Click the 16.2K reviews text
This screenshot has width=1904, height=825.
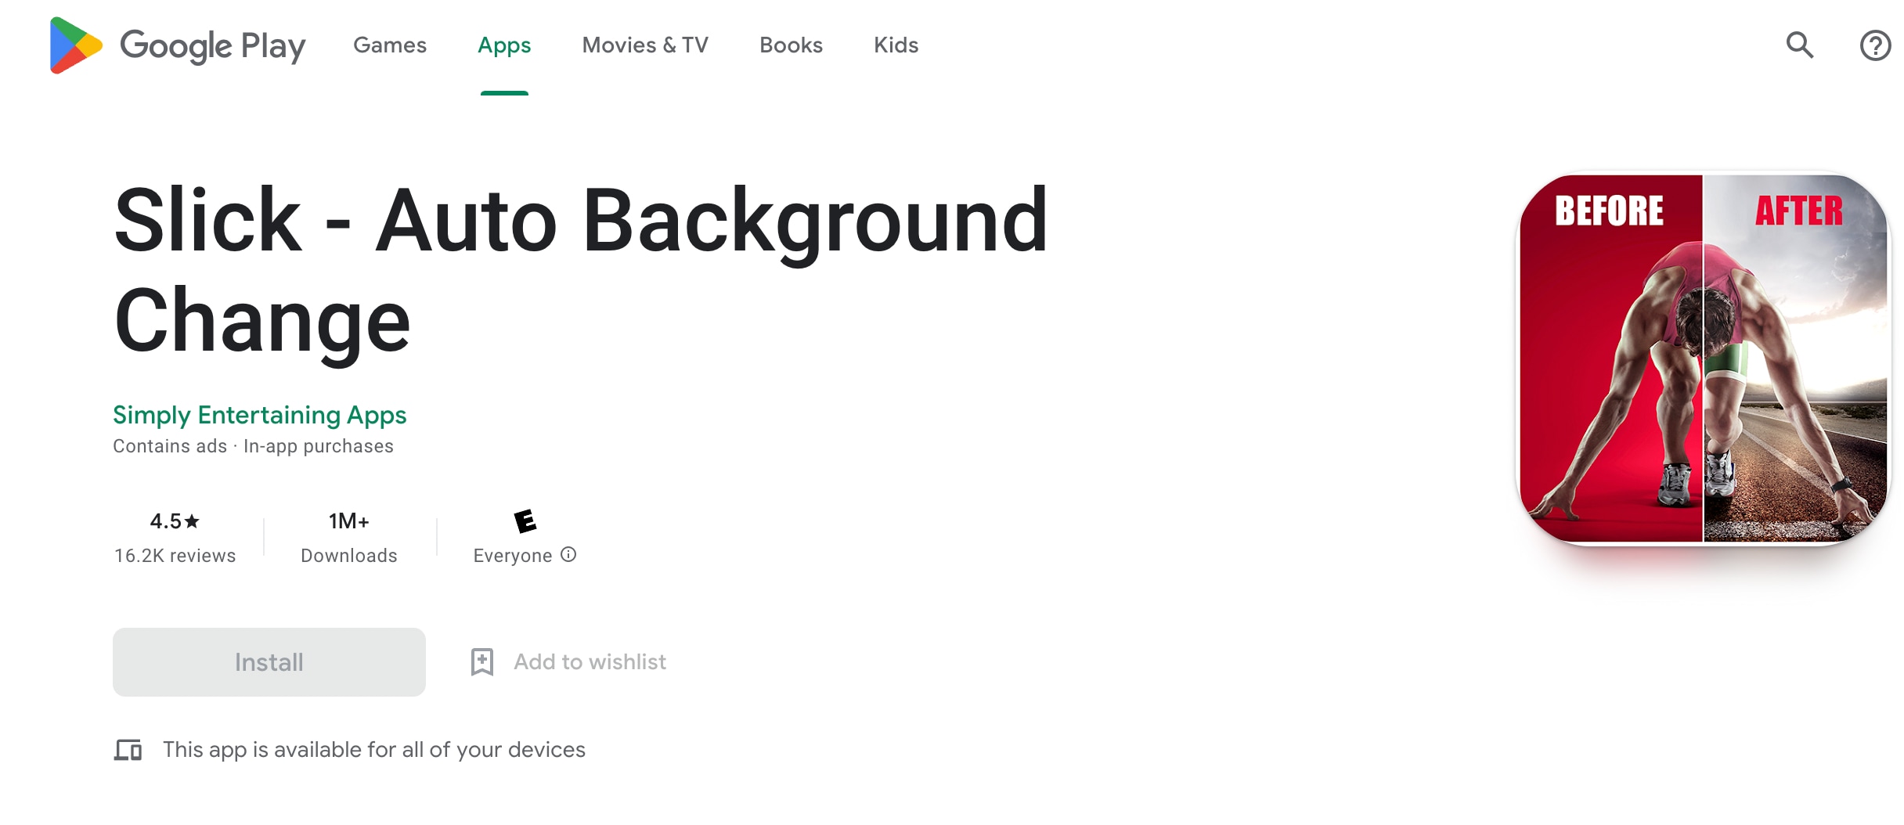tap(175, 556)
